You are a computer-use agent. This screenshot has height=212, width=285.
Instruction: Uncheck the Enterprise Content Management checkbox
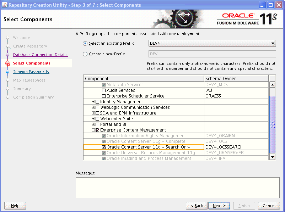pos(97,130)
